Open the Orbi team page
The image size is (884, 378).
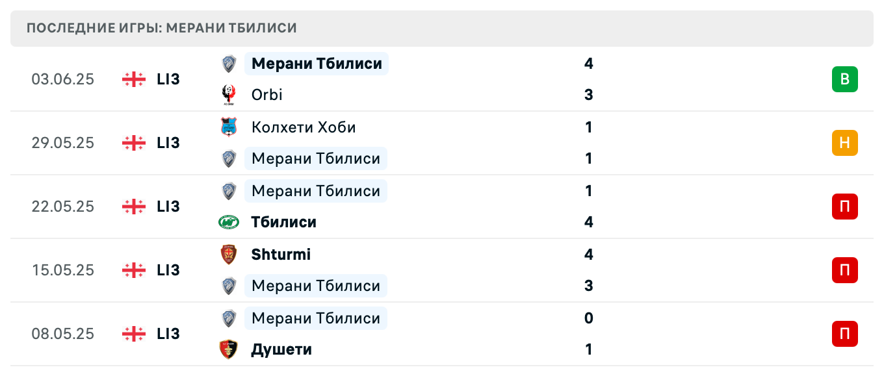[266, 94]
